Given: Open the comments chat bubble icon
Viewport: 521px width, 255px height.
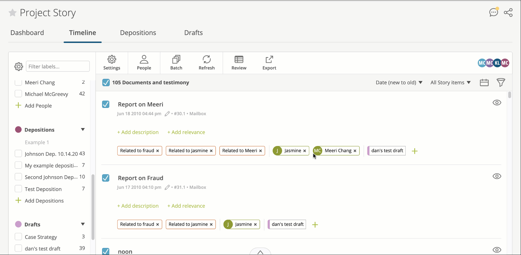Looking at the screenshot, I should (x=494, y=12).
